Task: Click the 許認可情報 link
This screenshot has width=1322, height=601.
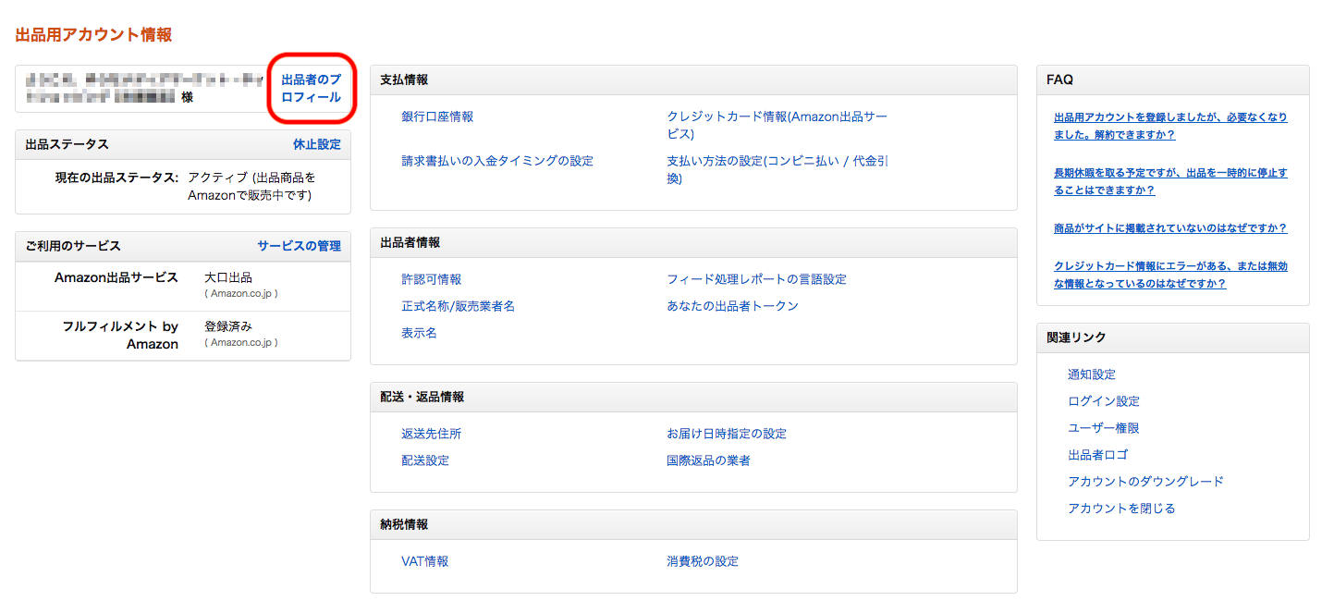Action: pyautogui.click(x=431, y=279)
